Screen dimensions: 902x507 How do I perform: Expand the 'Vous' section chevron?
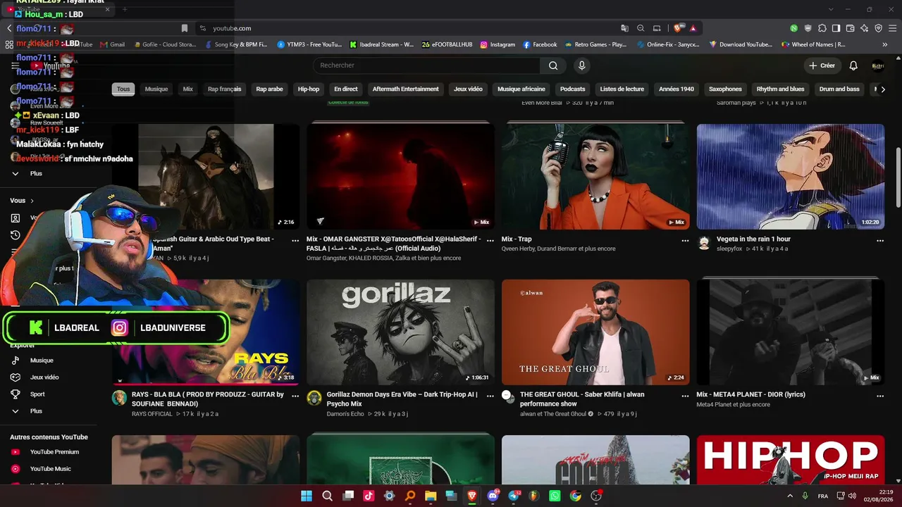32,201
